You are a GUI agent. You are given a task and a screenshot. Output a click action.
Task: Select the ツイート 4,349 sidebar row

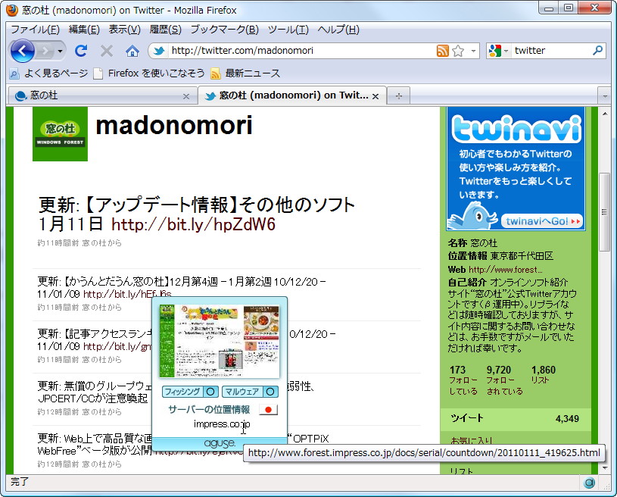click(x=515, y=419)
